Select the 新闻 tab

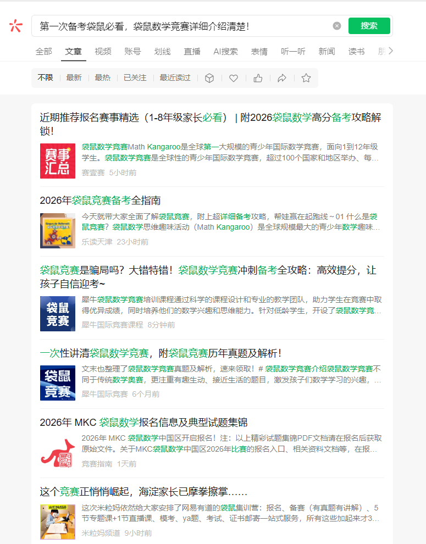coord(327,52)
